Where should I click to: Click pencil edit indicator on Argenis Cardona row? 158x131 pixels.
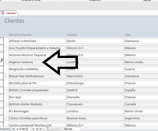click(x=1, y=61)
